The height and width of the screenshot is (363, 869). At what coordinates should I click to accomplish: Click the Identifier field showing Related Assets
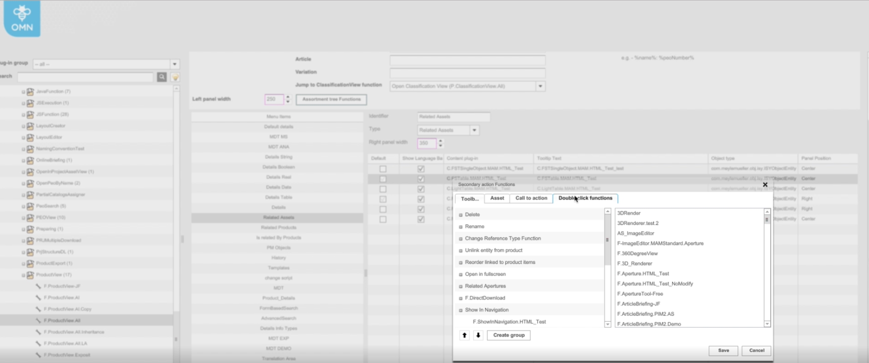(454, 117)
